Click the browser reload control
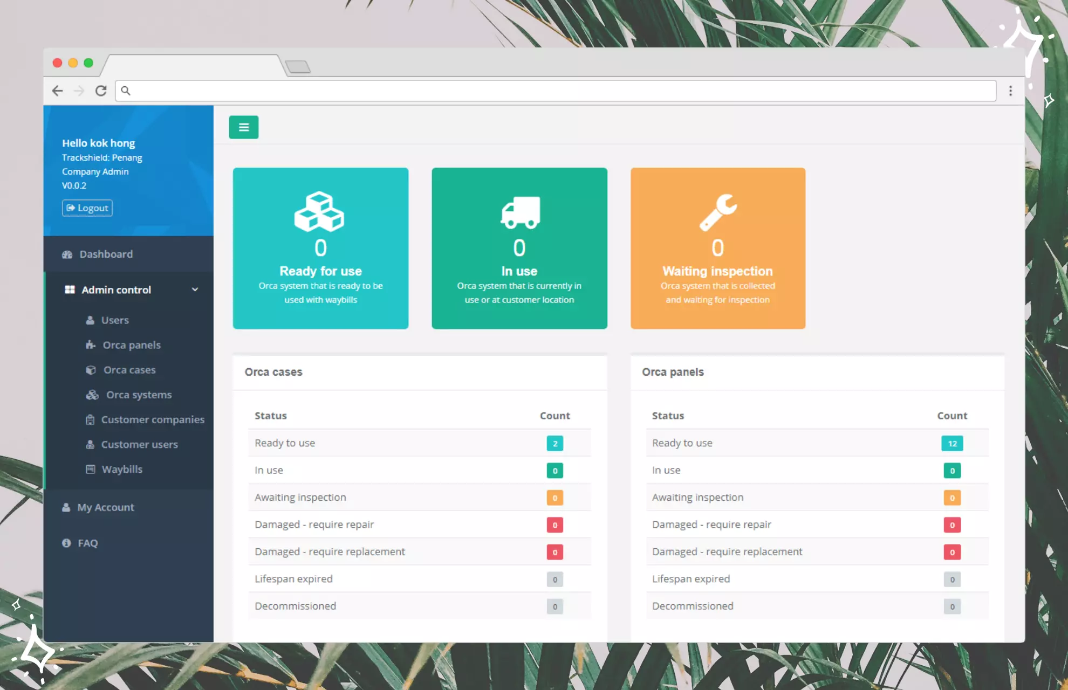 (101, 91)
